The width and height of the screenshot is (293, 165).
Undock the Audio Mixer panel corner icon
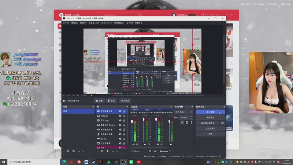pyautogui.click(x=171, y=107)
